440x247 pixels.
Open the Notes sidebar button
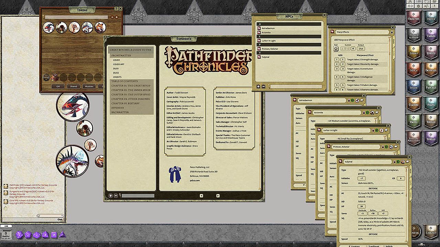tap(430, 17)
